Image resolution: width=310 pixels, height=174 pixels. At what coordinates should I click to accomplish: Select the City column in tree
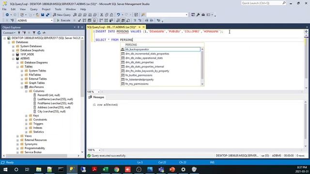tap(51, 112)
